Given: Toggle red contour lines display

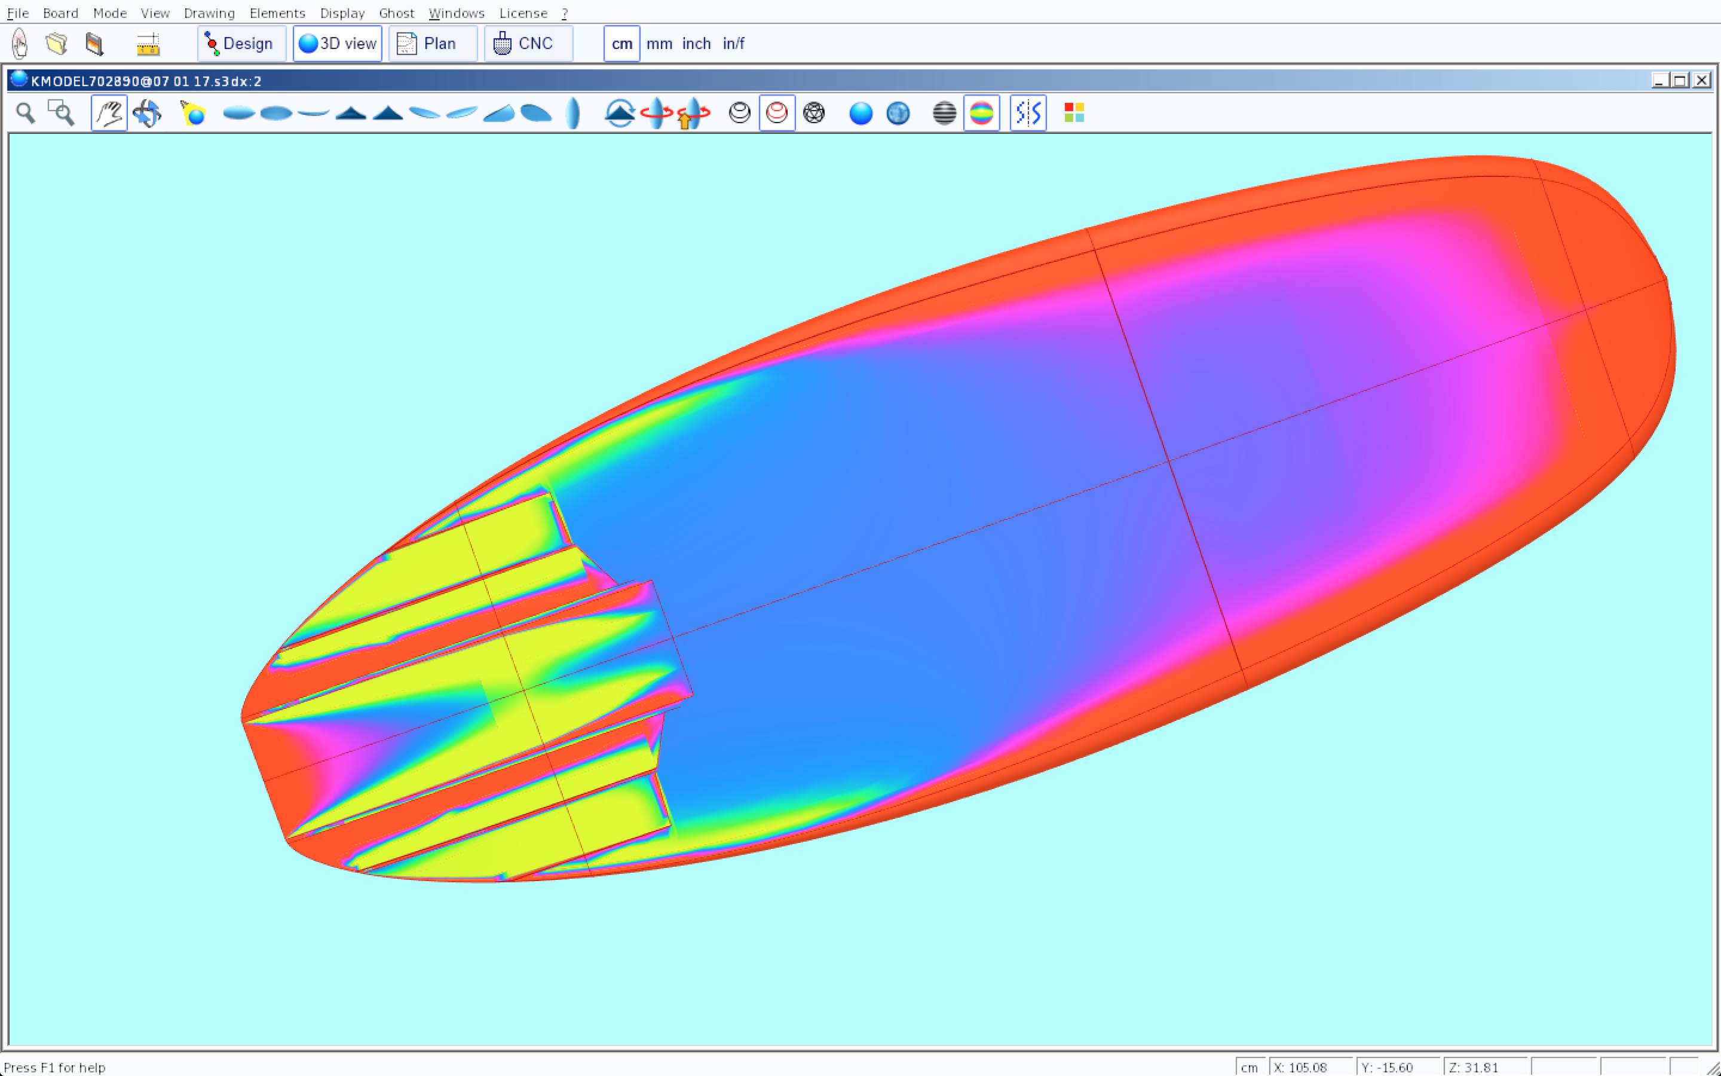Looking at the screenshot, I should (x=777, y=113).
